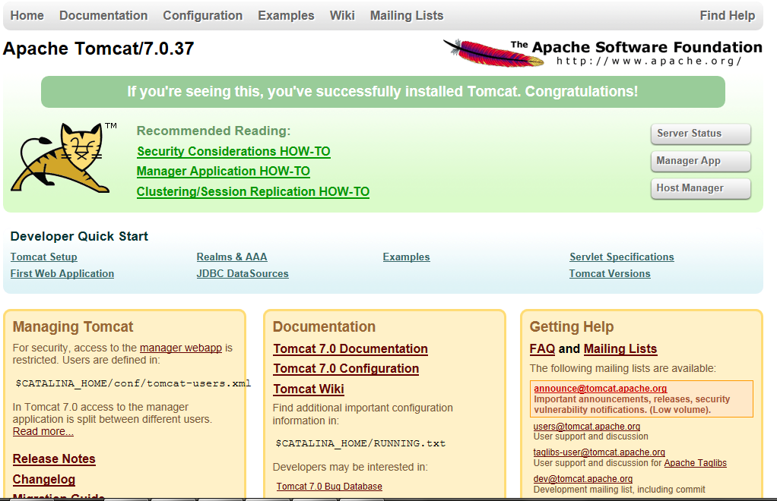Open the Host Manager button
The image size is (777, 501).
701,188
